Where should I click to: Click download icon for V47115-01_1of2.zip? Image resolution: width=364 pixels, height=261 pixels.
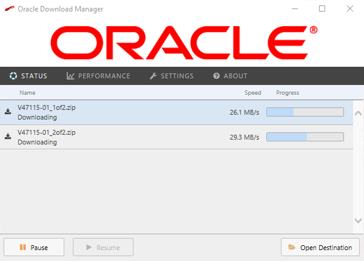click(x=8, y=112)
